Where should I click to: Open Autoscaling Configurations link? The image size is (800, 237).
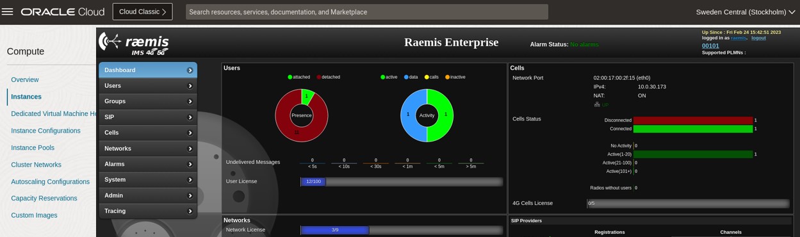[x=50, y=182]
